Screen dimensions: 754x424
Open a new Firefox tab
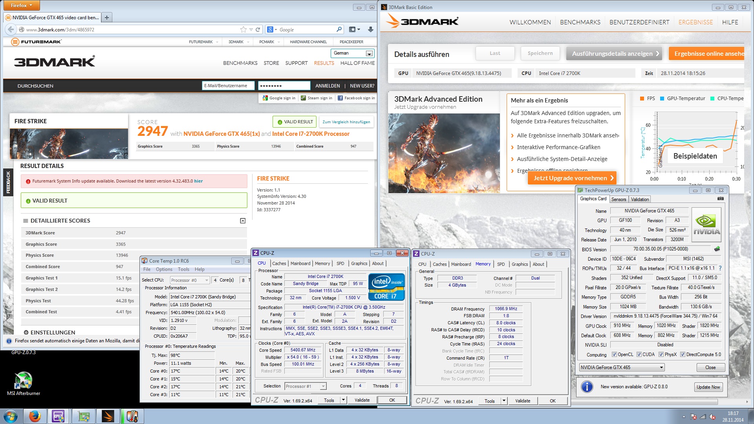pos(106,17)
